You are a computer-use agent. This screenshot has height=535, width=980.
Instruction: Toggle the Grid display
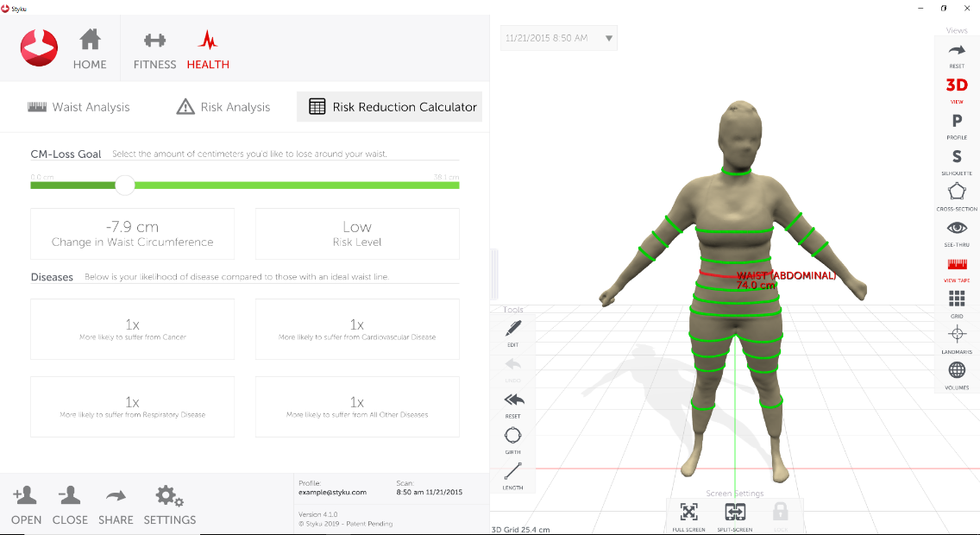click(957, 302)
